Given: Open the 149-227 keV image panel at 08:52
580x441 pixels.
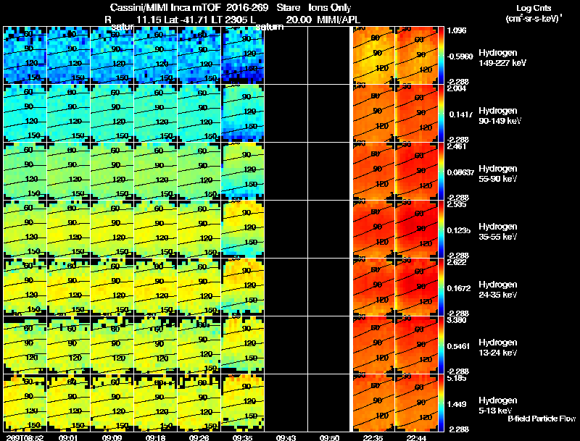Looking at the screenshot, I should tap(25, 56).
